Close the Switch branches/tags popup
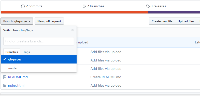 pyautogui.click(x=73, y=30)
